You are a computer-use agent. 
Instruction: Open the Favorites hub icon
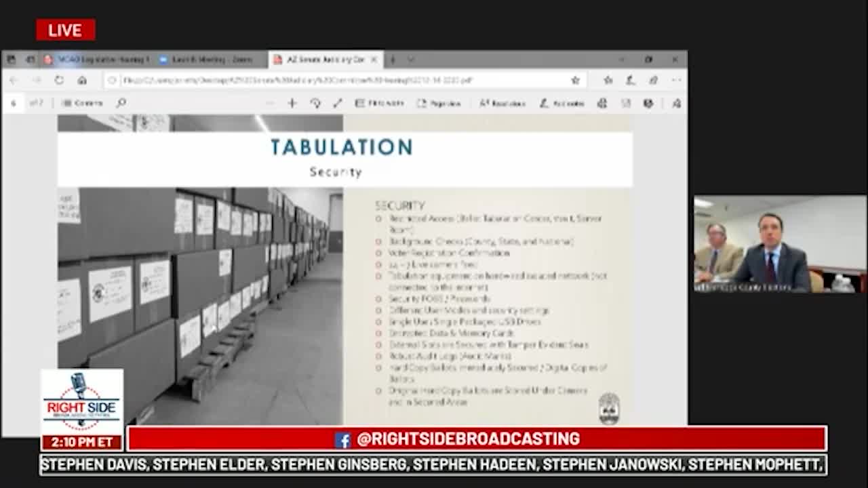(x=608, y=80)
